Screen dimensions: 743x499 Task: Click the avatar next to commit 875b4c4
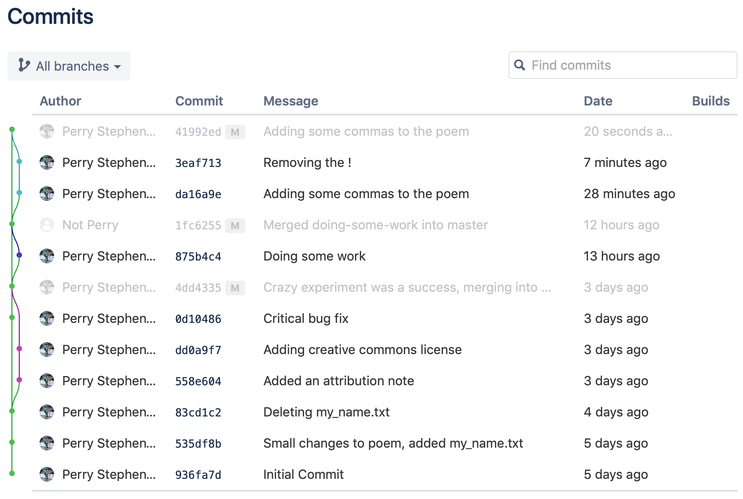click(47, 256)
